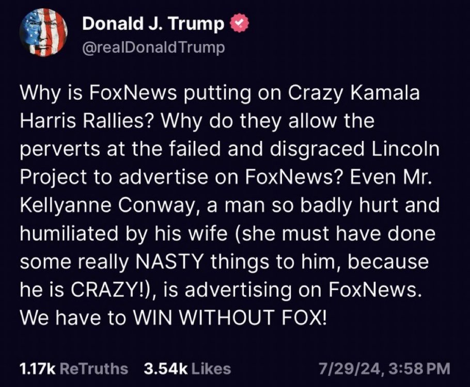View the 1.17k ReTruths count

click(37, 368)
